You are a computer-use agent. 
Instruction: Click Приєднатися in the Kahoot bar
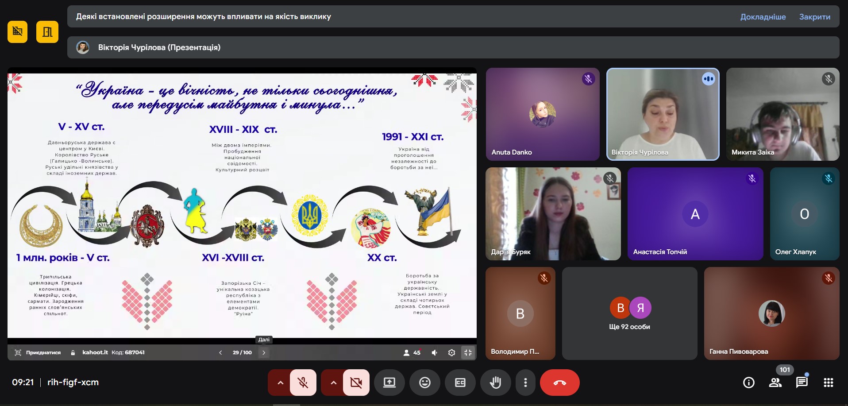43,352
